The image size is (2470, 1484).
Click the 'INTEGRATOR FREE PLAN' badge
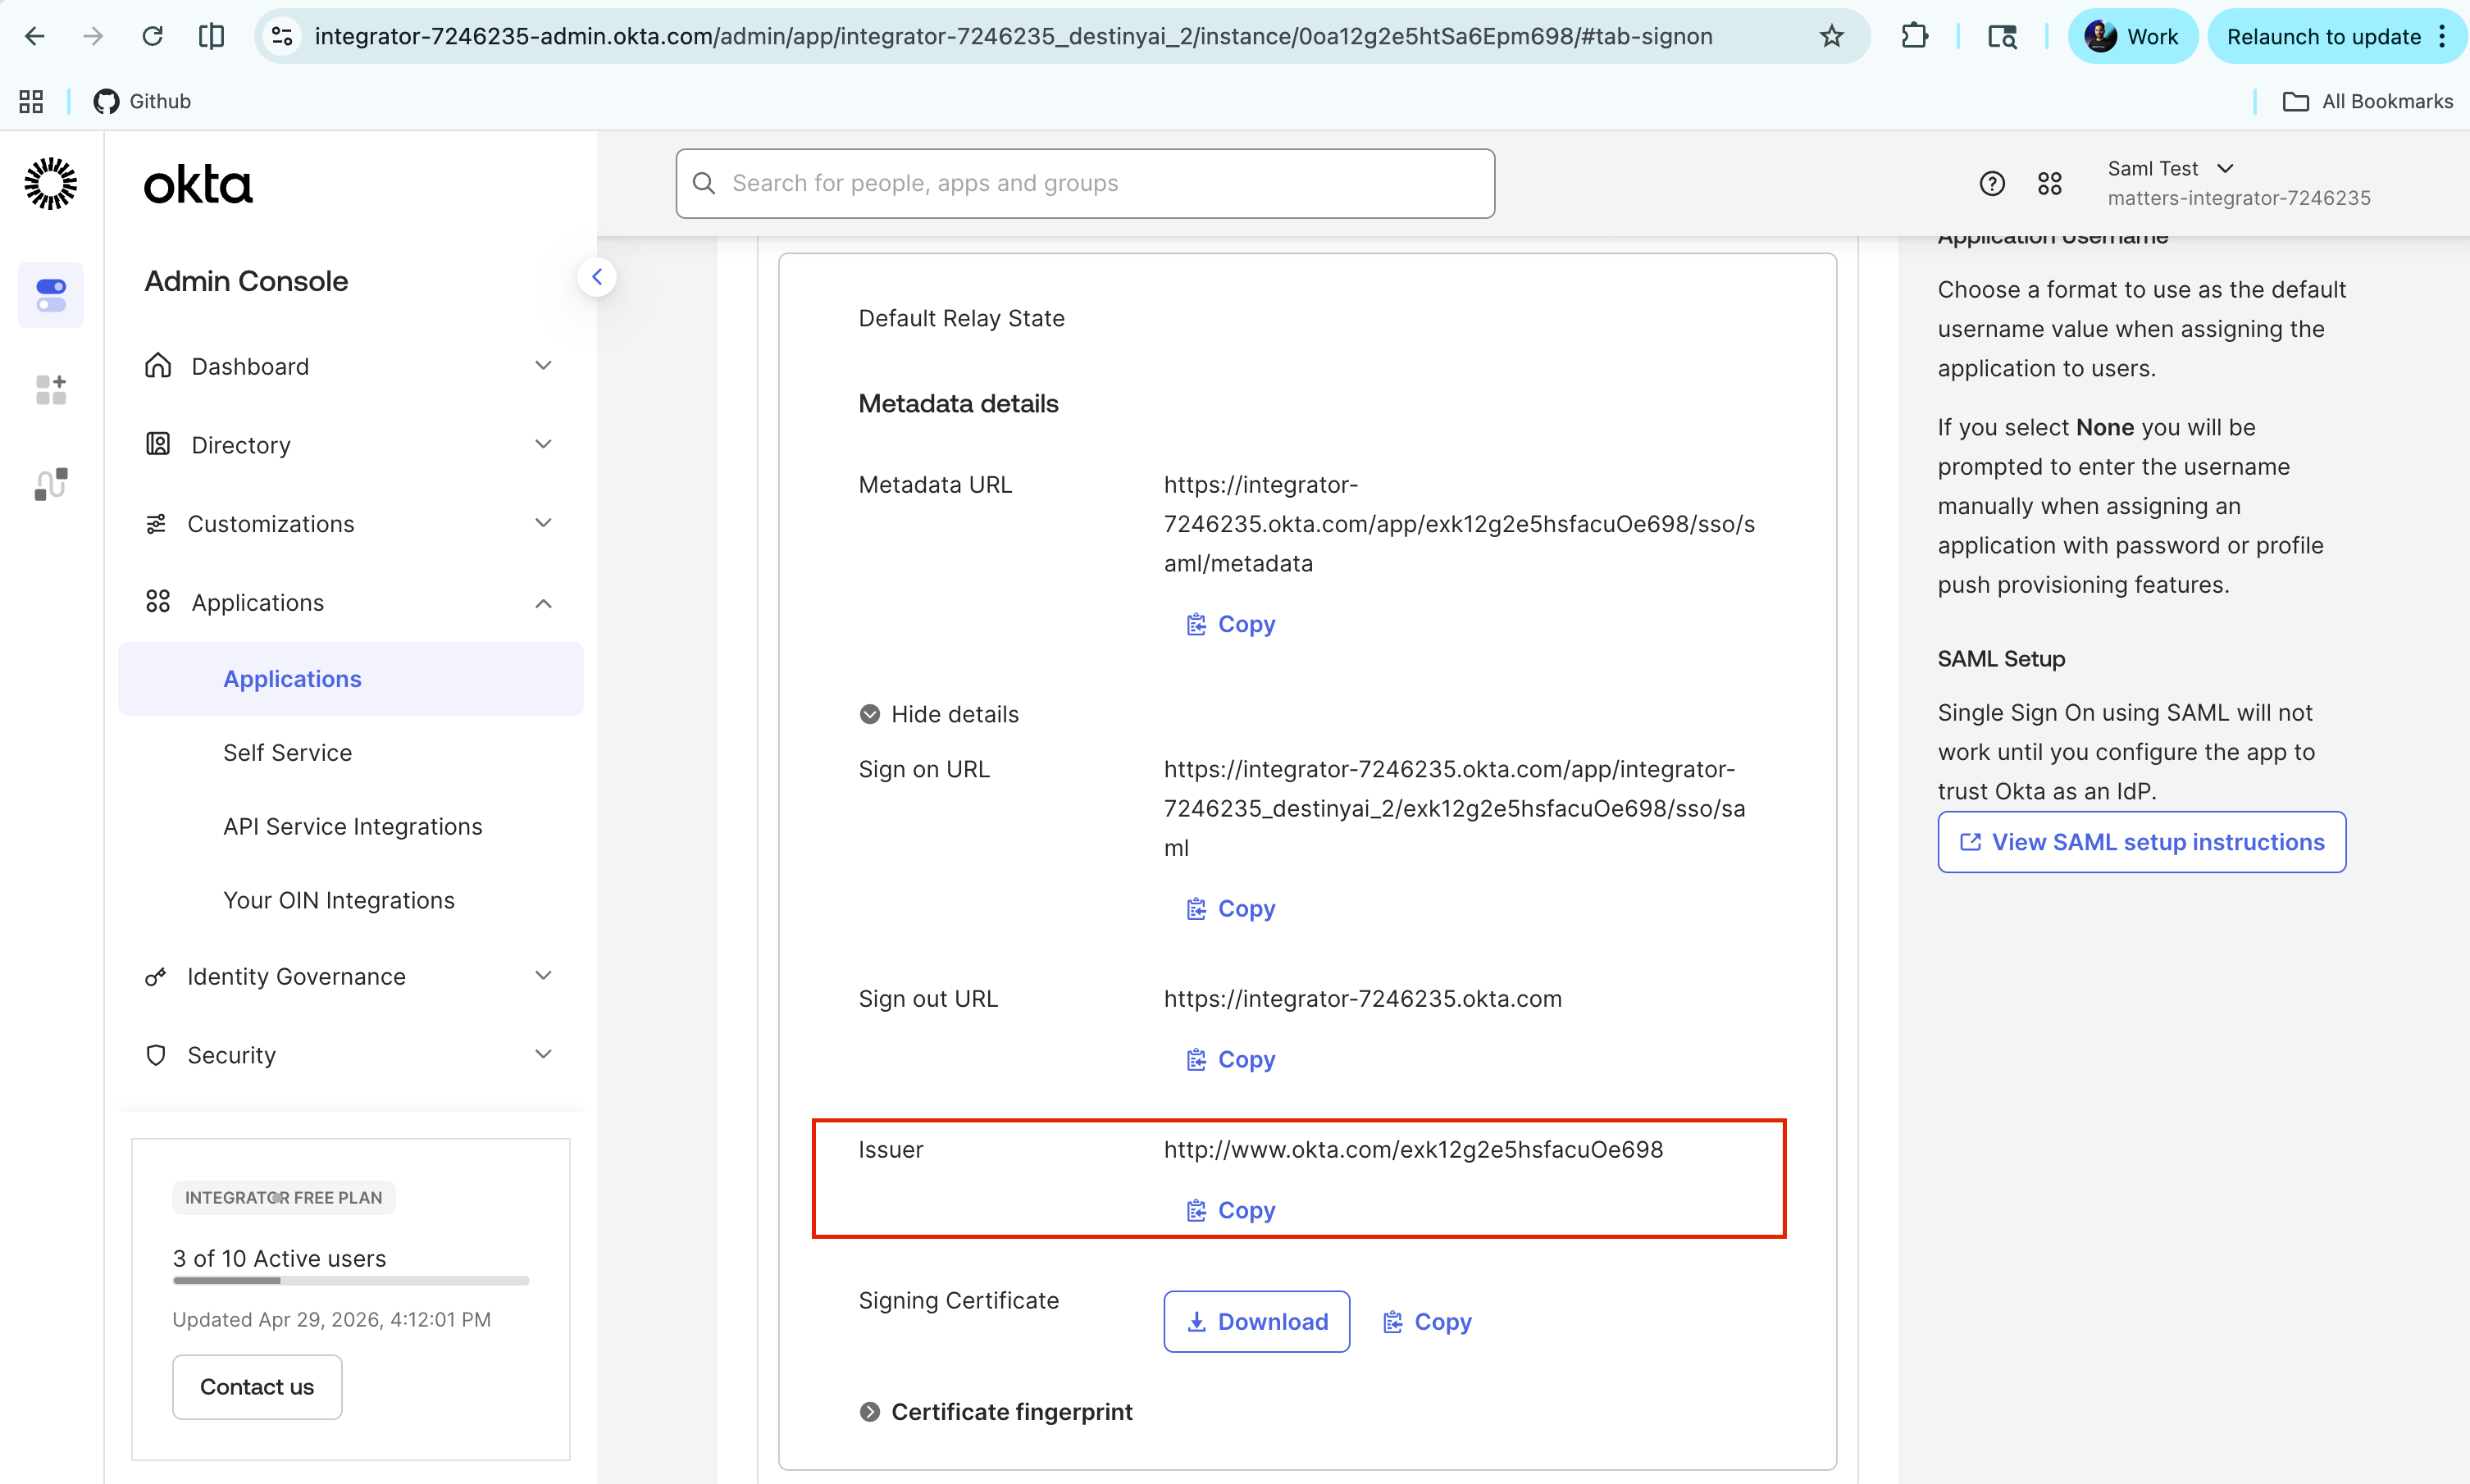pos(284,1198)
